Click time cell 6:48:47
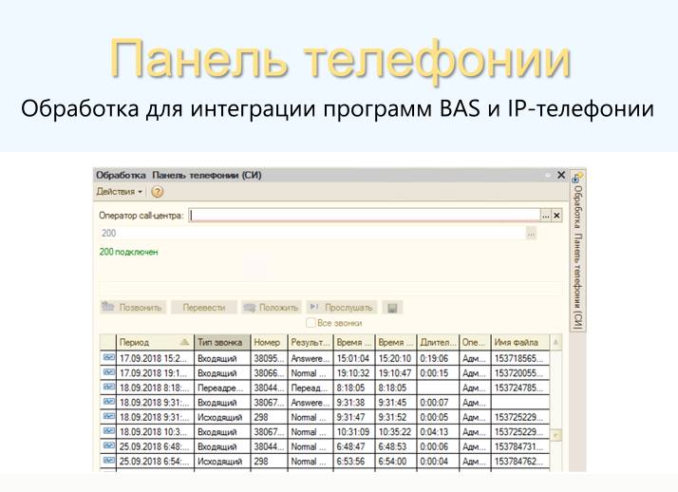Screen dimensions: 678x492 click(354, 446)
